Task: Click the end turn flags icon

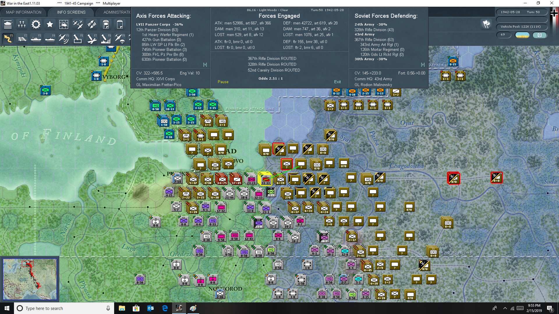Action: 486,24
